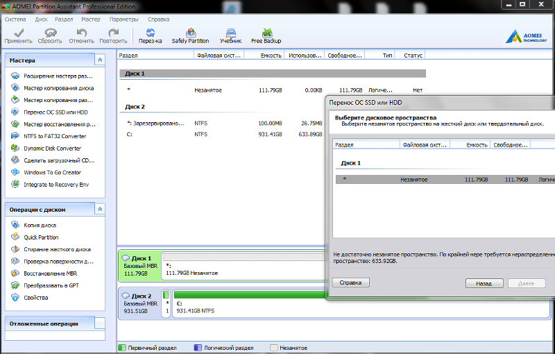
Task: Click the Сбросить (Discard) toolbar icon
Action: [x=50, y=36]
